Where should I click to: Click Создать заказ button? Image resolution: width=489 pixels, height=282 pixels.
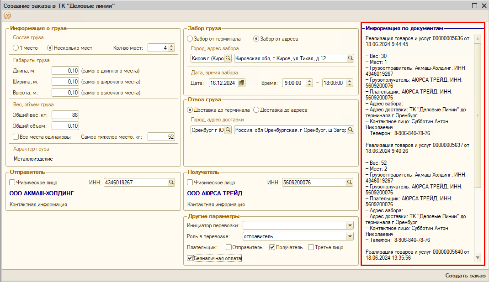tap(465, 276)
